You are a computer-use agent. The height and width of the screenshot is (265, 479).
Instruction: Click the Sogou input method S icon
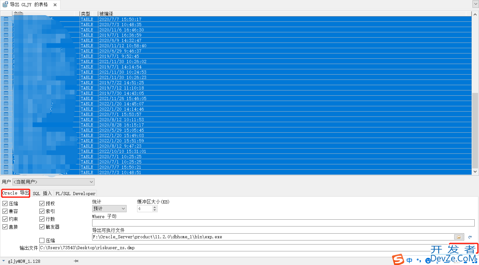(398, 260)
